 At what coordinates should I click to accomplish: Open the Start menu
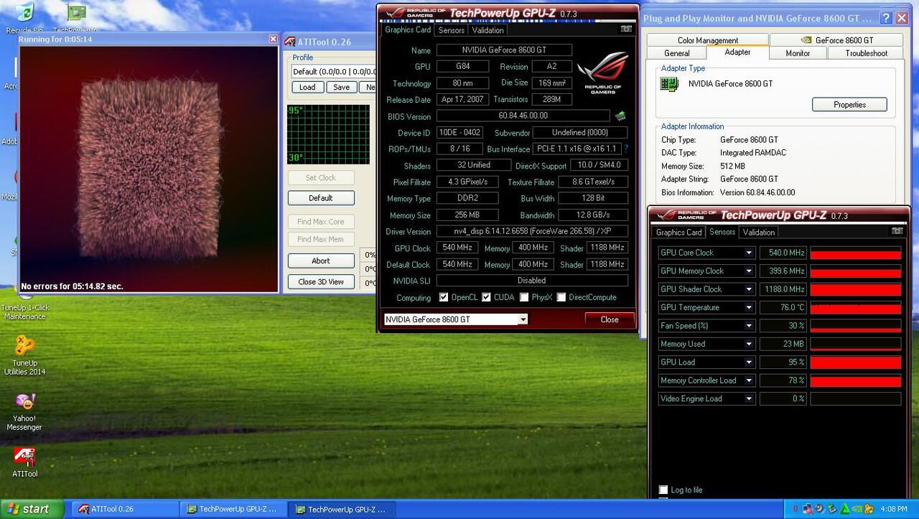tap(32, 509)
